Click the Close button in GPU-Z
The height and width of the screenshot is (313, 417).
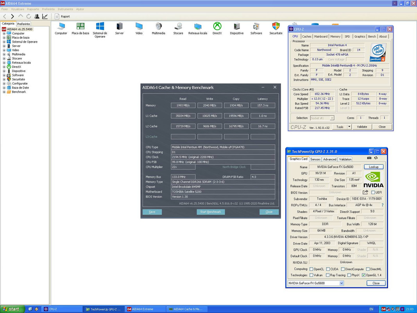[x=376, y=283]
